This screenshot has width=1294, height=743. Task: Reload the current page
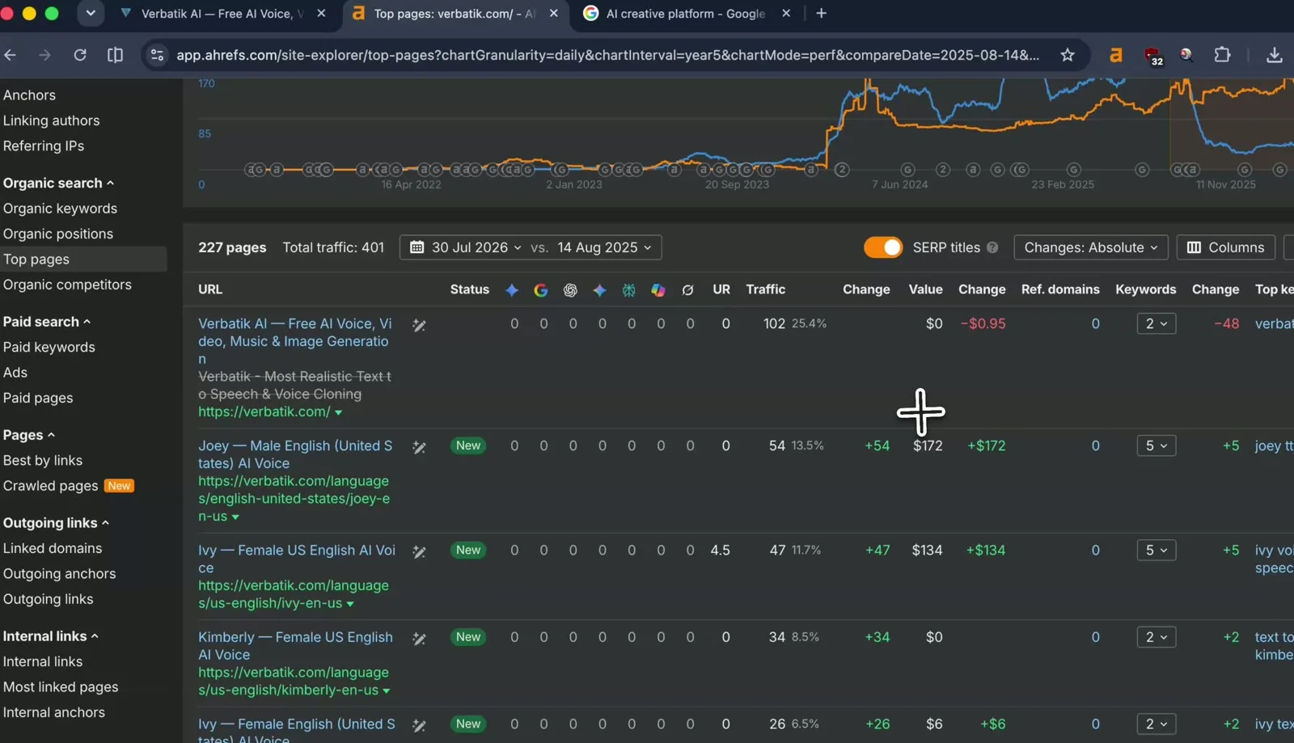pyautogui.click(x=80, y=55)
